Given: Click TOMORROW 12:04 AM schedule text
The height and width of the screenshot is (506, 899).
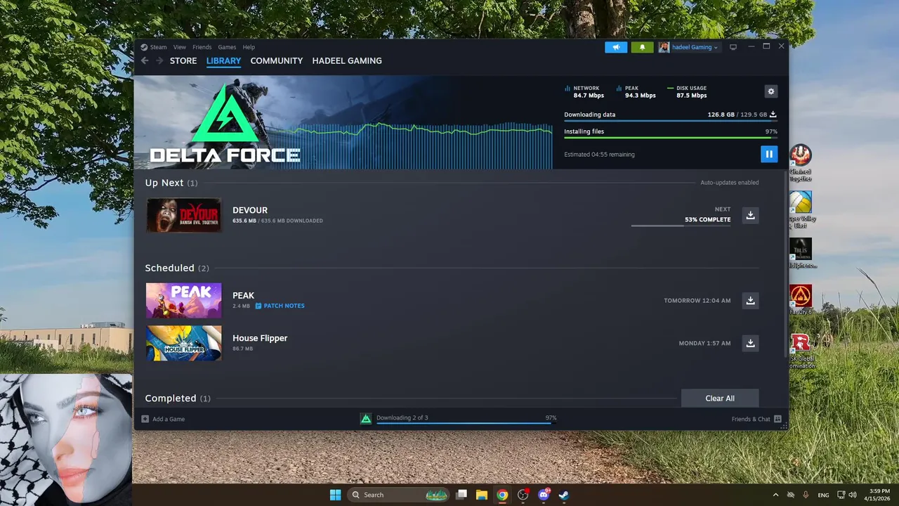Looking at the screenshot, I should pyautogui.click(x=697, y=300).
